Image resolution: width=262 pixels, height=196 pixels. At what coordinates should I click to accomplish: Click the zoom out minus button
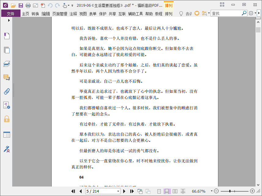(x=216, y=191)
